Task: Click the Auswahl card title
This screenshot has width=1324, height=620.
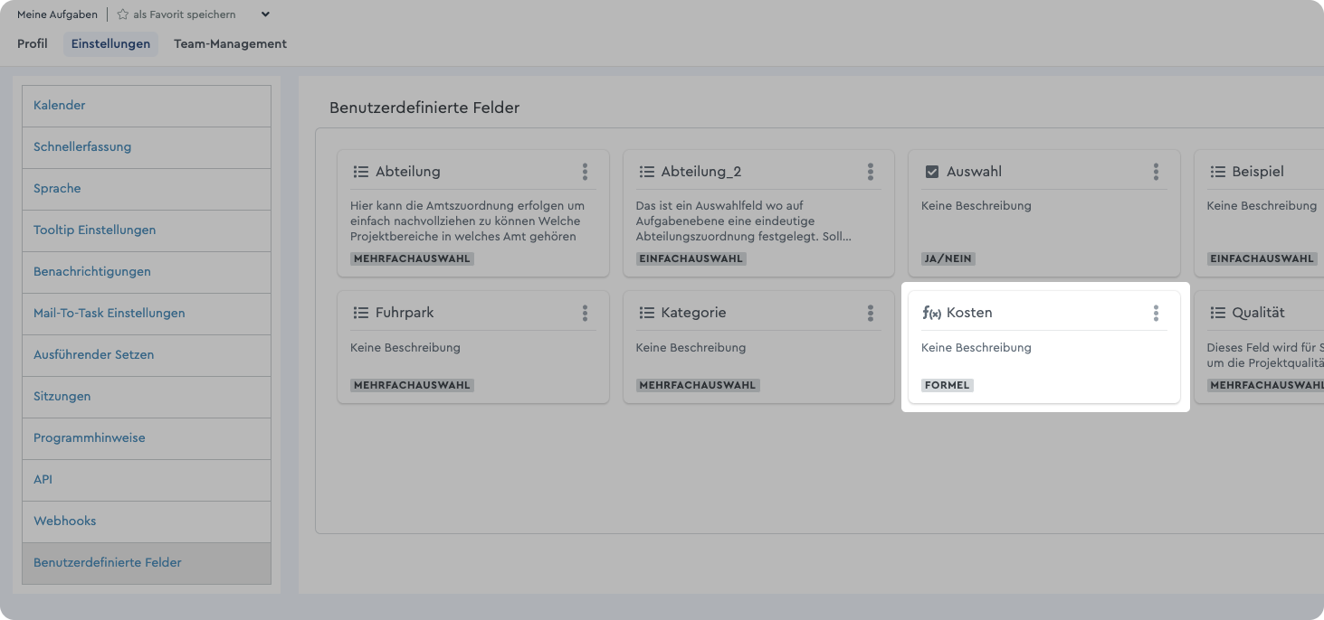Action: point(974,172)
